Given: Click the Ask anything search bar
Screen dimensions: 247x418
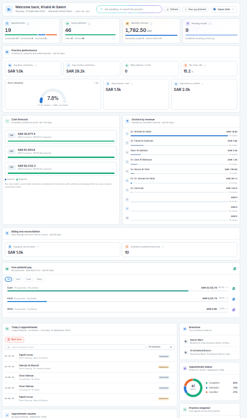Looking at the screenshot, I should click(129, 9).
